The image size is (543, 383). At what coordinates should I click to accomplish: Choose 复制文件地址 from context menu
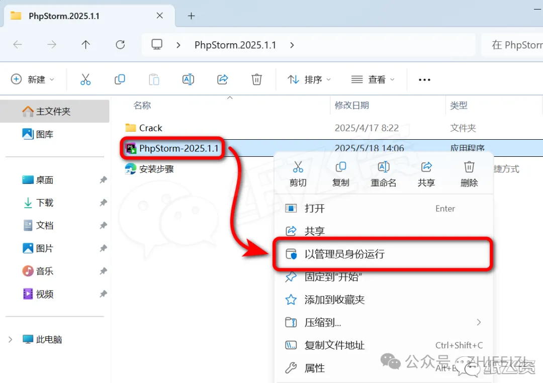click(x=384, y=345)
